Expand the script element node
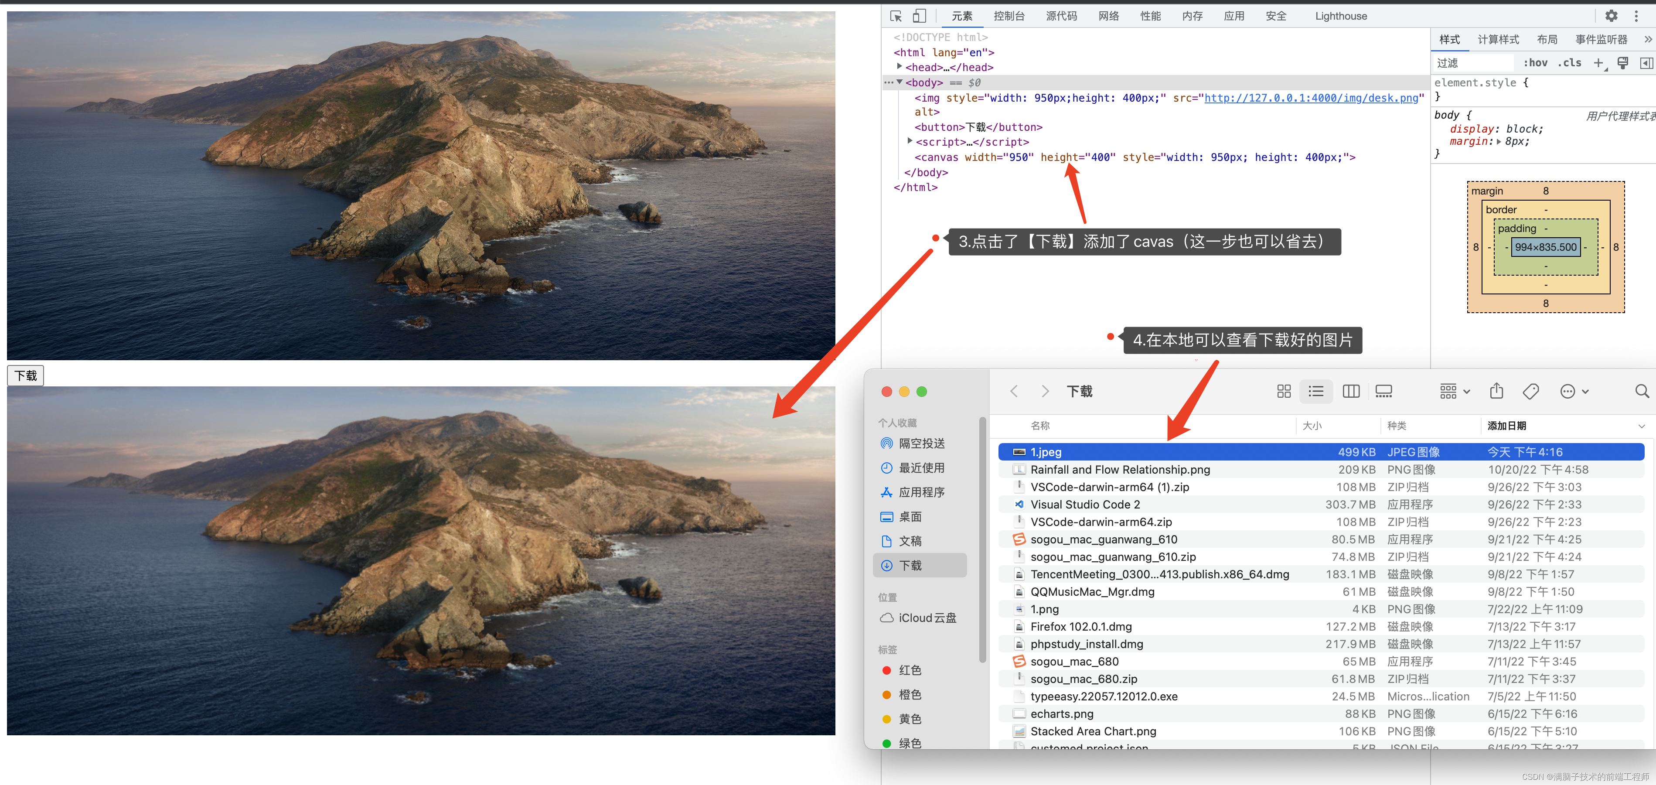Screen dimensions: 1656x785 click(910, 141)
